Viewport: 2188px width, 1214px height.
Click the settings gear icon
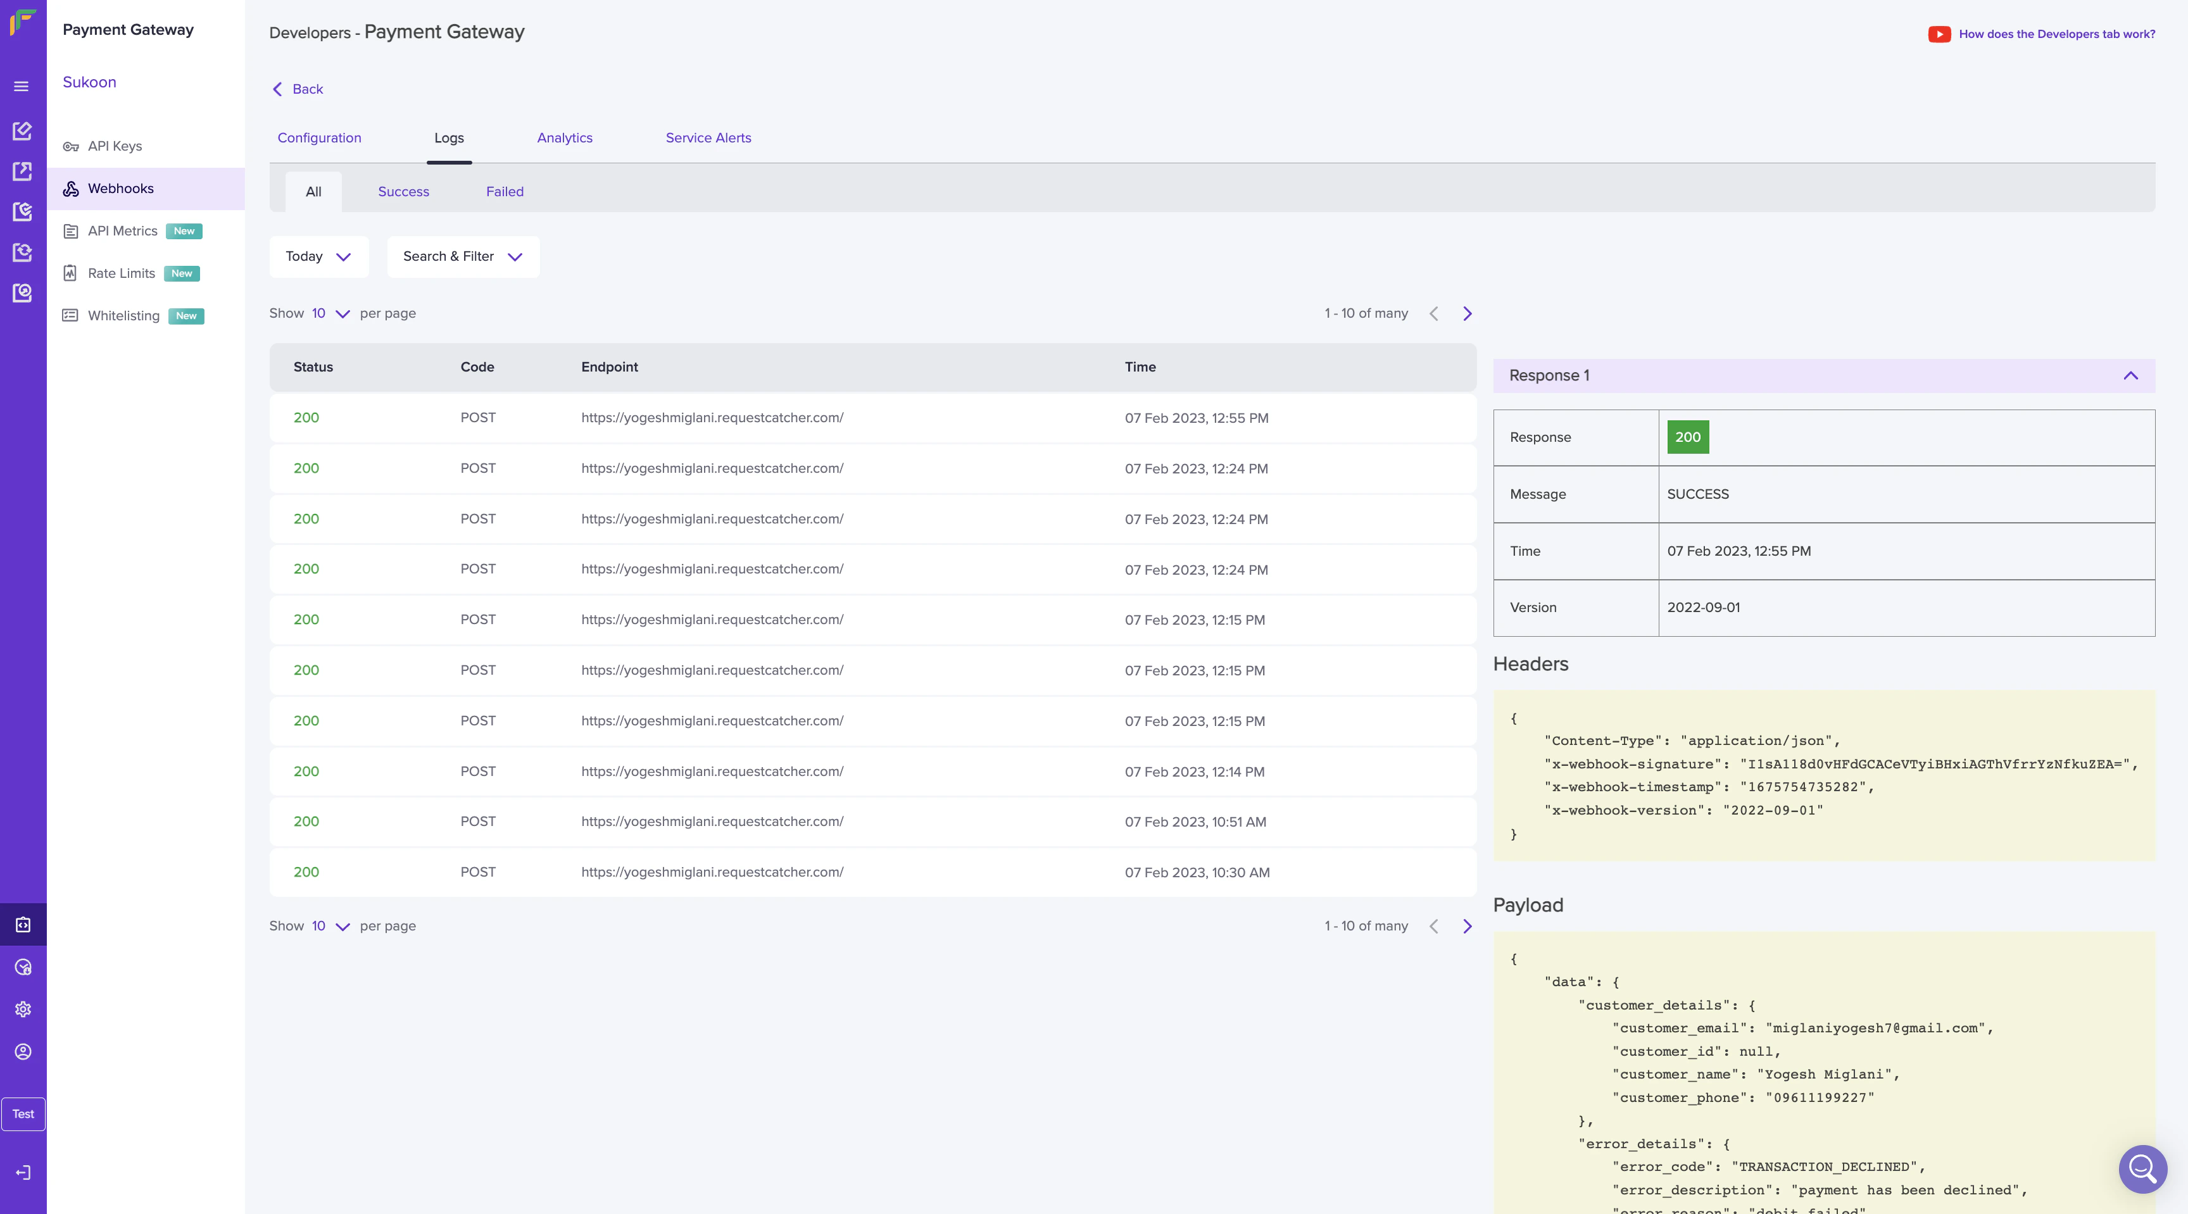(x=23, y=1010)
